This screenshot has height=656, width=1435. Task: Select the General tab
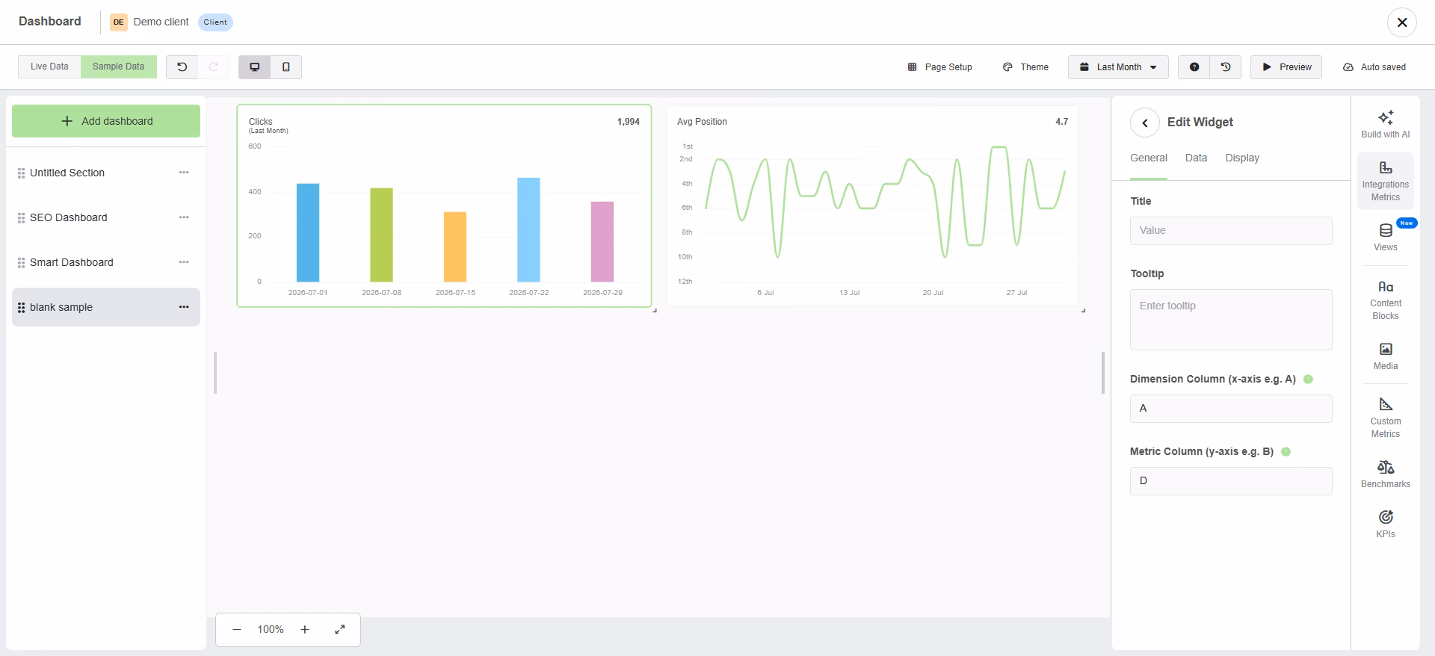point(1148,158)
